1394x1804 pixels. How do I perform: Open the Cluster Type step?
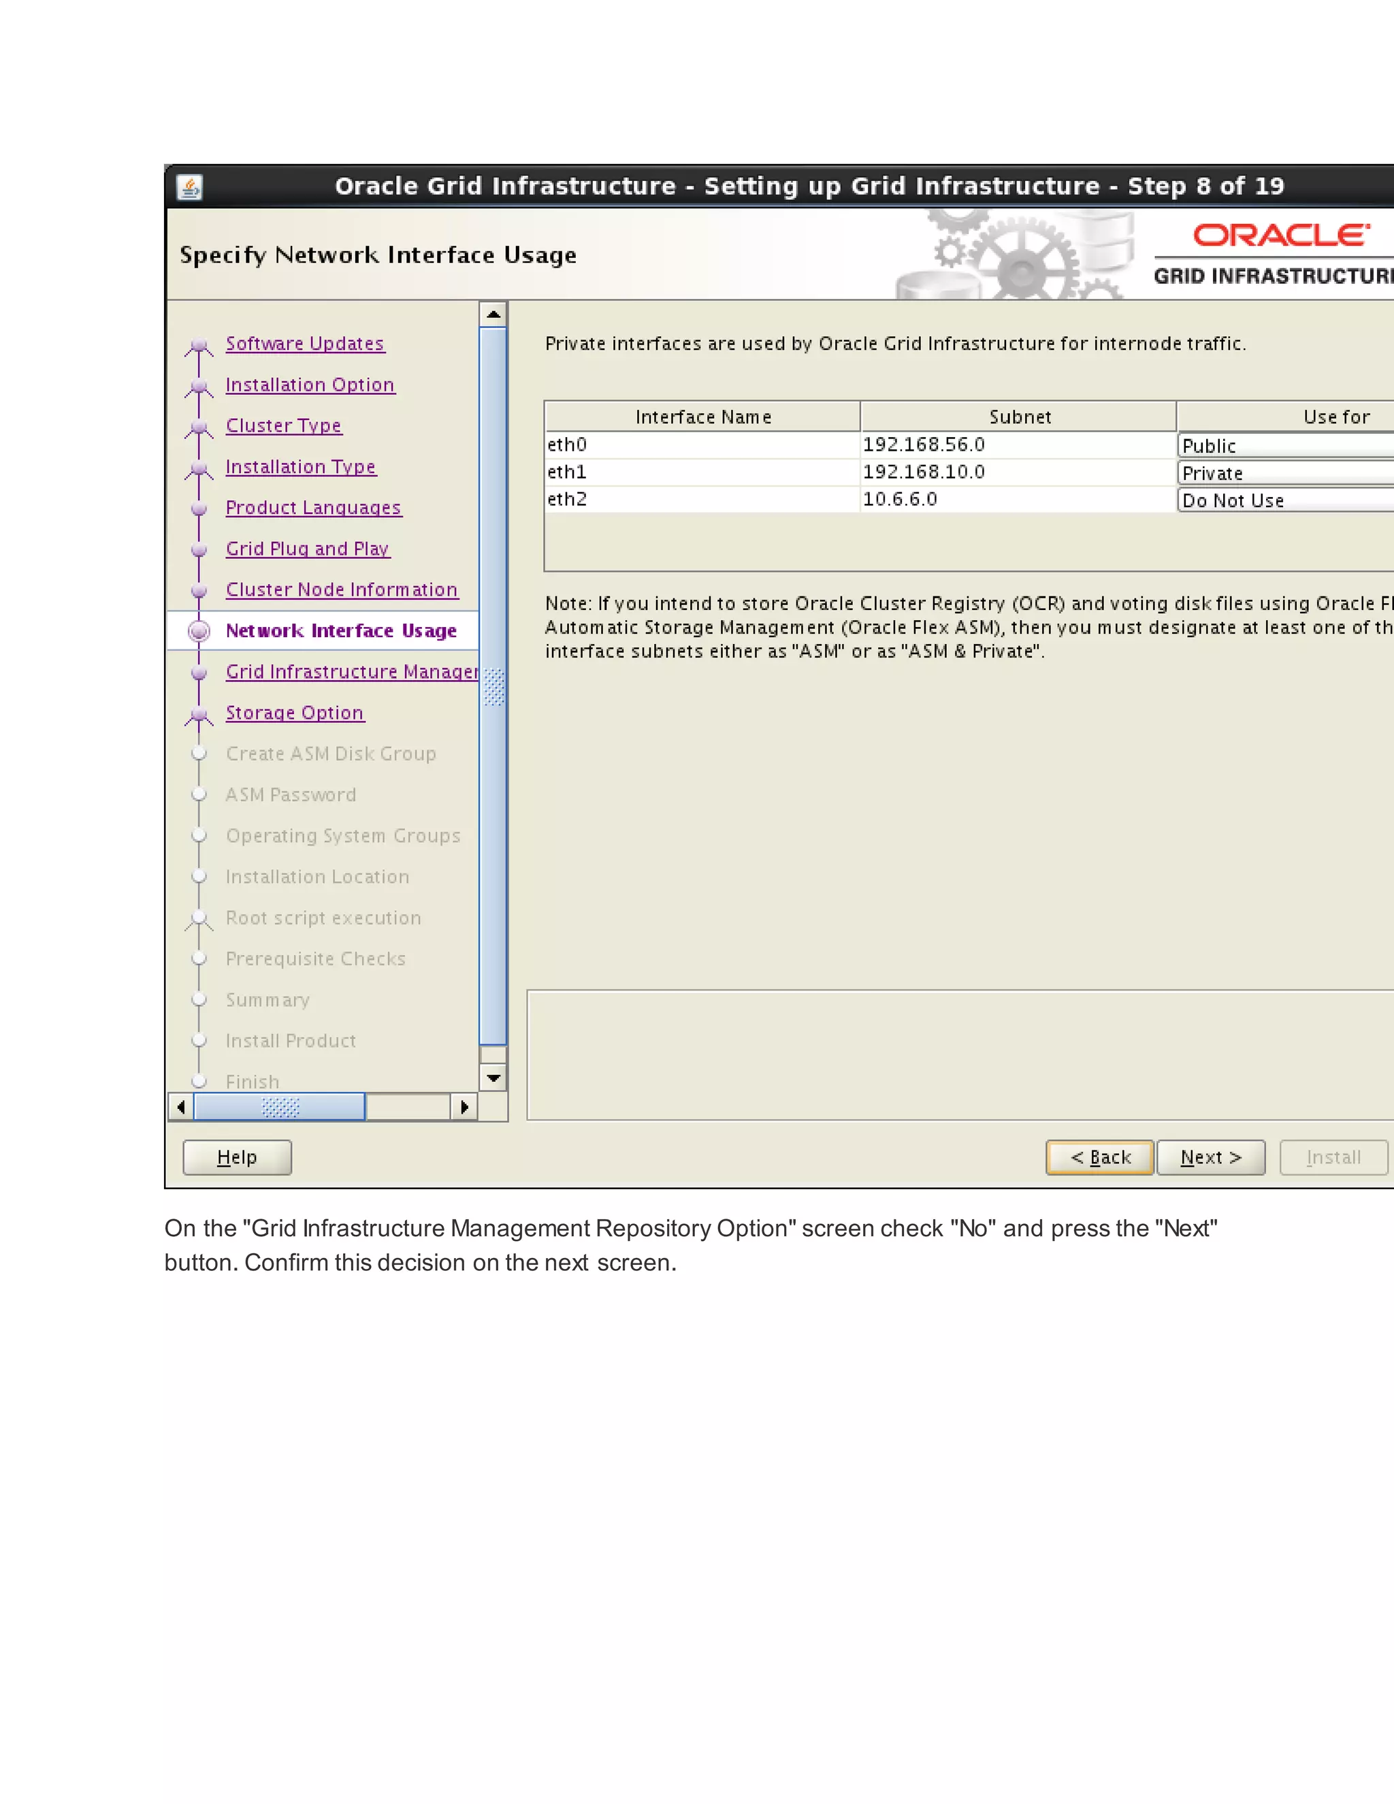click(x=283, y=425)
